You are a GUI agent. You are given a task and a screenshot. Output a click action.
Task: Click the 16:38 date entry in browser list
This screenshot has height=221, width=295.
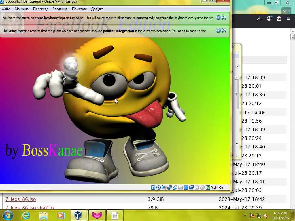pos(253,113)
